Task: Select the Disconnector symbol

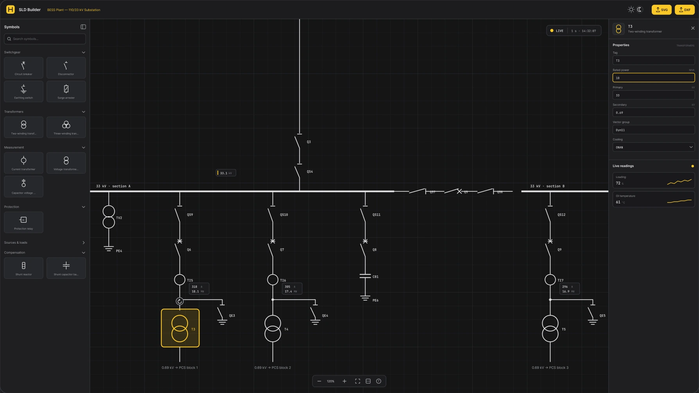Action: tap(66, 68)
